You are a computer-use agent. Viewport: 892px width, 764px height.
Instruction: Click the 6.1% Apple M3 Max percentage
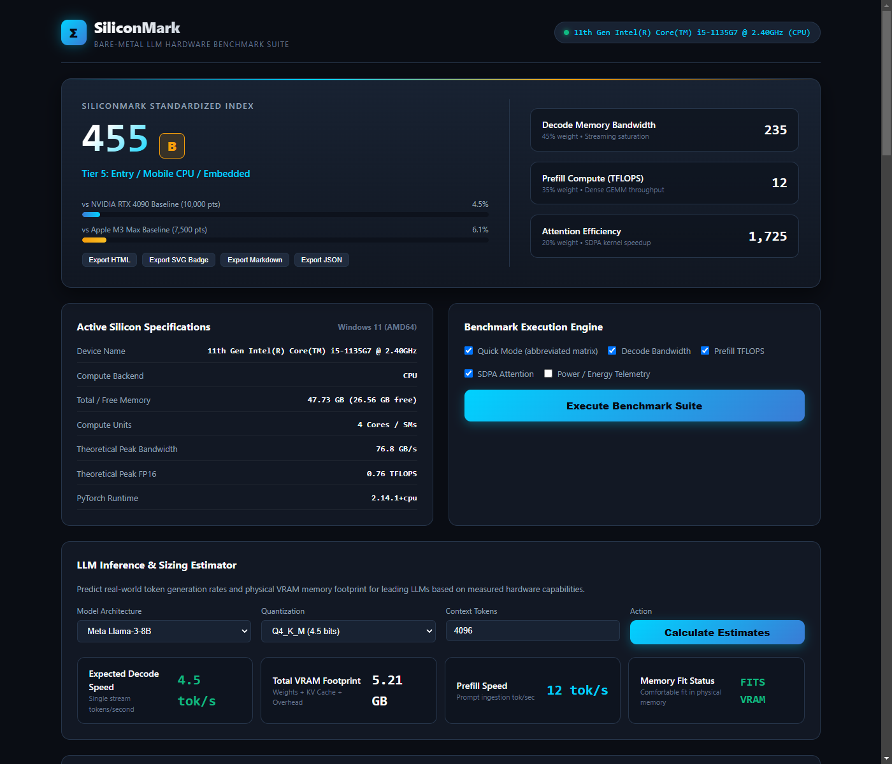480,230
